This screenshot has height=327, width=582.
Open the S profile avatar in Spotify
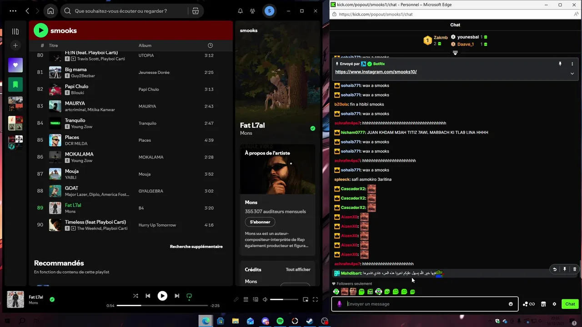pos(269,11)
